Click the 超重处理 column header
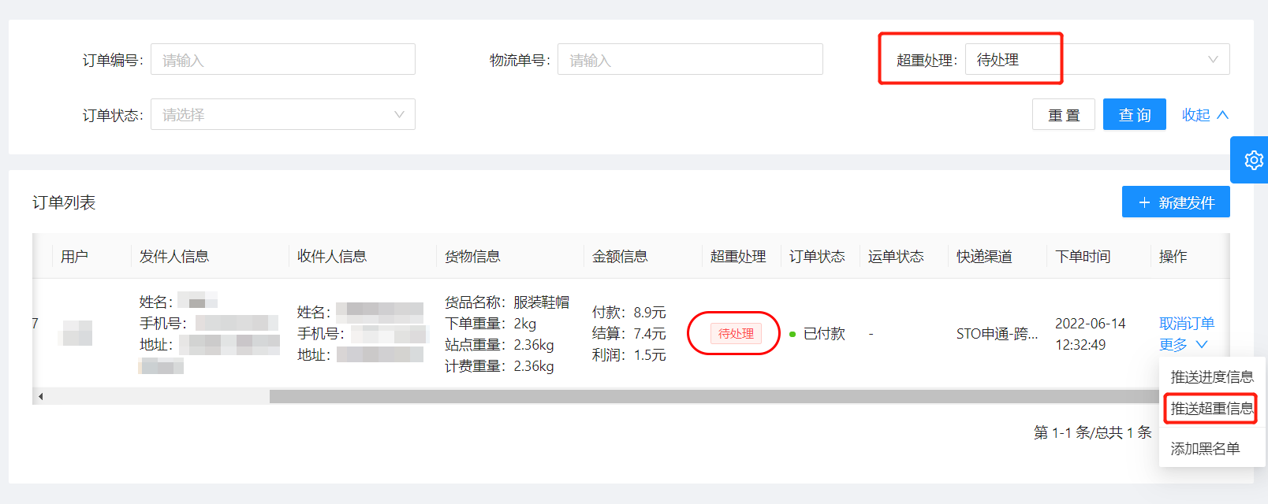The width and height of the screenshot is (1268, 504). [x=738, y=257]
